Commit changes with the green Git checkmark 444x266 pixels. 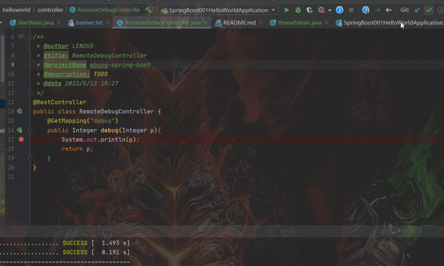click(429, 10)
